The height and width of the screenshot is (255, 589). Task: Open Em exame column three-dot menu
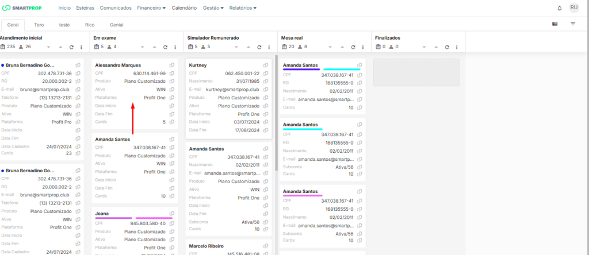click(175, 47)
